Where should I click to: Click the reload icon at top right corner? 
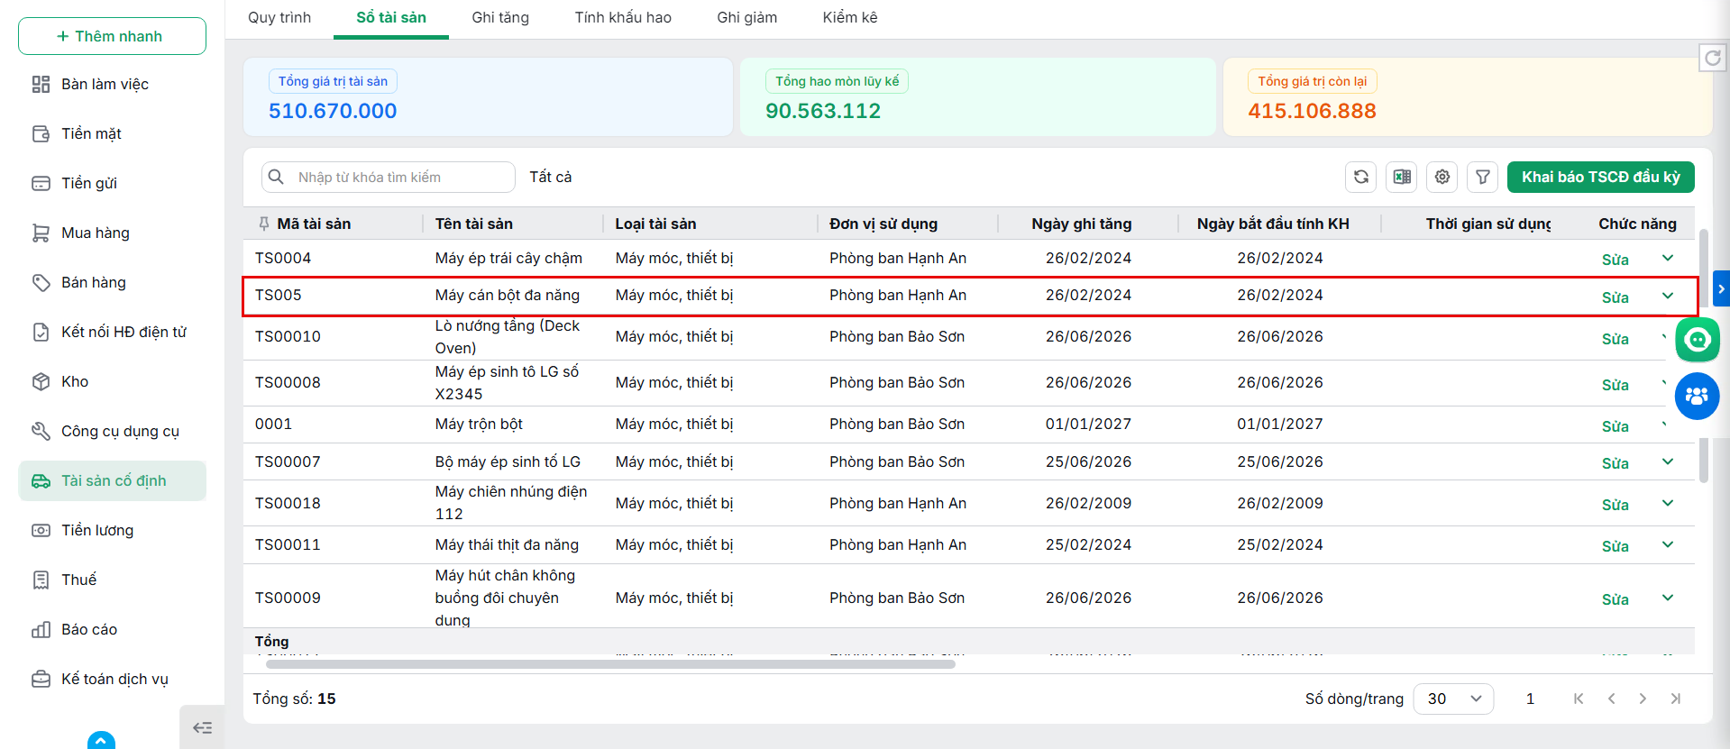(x=1713, y=58)
